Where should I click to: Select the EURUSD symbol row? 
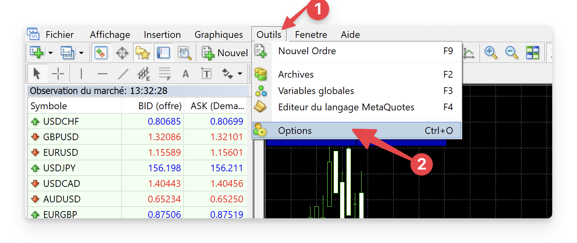137,152
